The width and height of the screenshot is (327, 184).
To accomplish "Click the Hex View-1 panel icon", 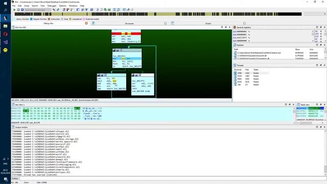I will 13,104.
